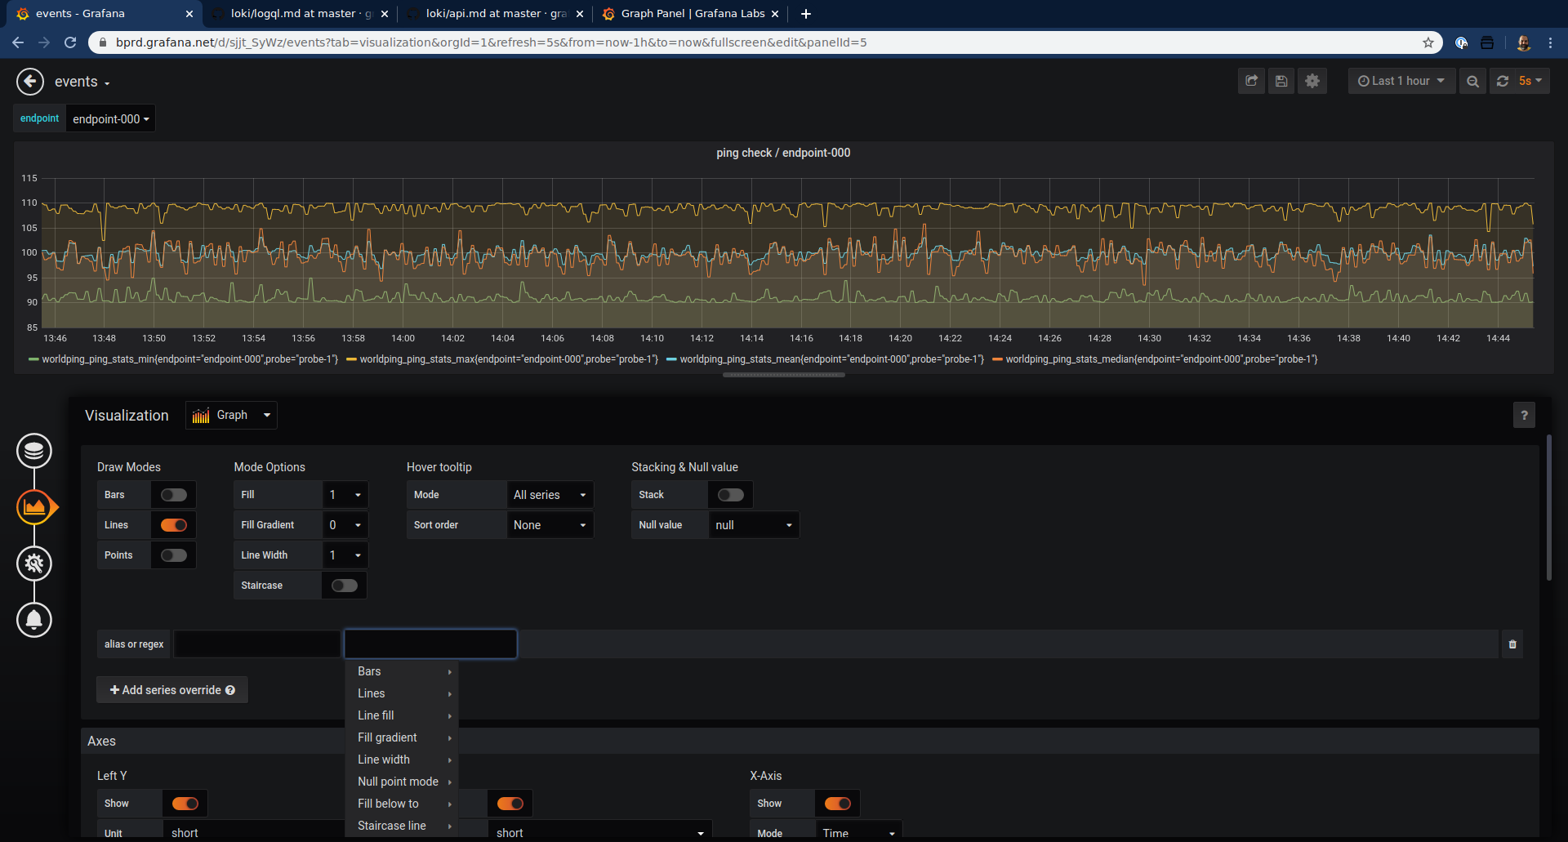Open the Last 1 hour time picker
The width and height of the screenshot is (1568, 842).
(1400, 81)
